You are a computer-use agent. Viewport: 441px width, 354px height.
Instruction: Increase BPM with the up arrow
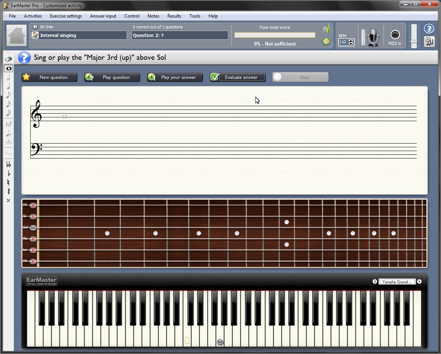(x=351, y=40)
